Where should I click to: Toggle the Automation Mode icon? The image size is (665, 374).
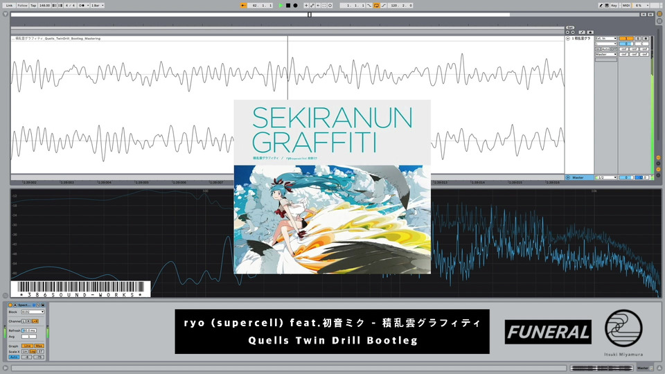tap(582, 33)
